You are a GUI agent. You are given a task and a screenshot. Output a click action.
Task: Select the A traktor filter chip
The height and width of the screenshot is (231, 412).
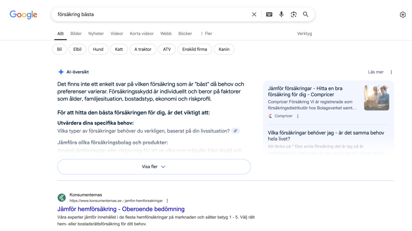(x=143, y=49)
